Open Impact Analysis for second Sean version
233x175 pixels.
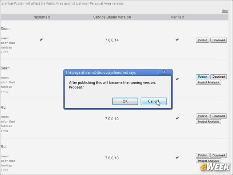(208, 82)
